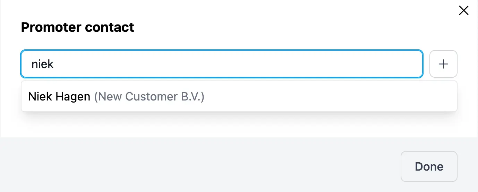Close the Promoter contact dialog
Image resolution: width=478 pixels, height=192 pixels.
(463, 11)
